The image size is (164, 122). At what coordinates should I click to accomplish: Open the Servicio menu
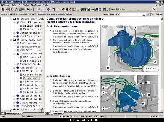pyautogui.click(x=7, y=5)
